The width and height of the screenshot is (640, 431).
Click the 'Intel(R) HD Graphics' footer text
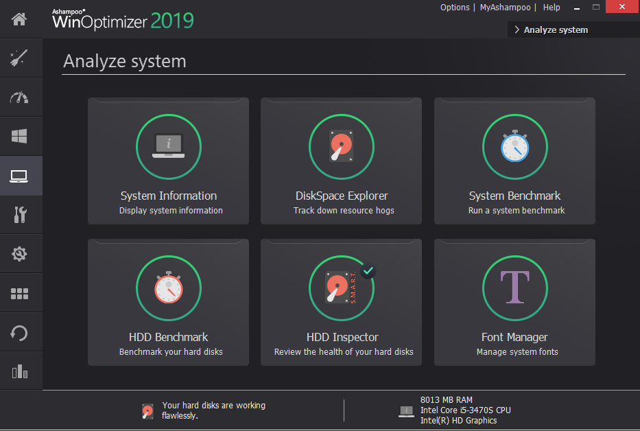459,421
